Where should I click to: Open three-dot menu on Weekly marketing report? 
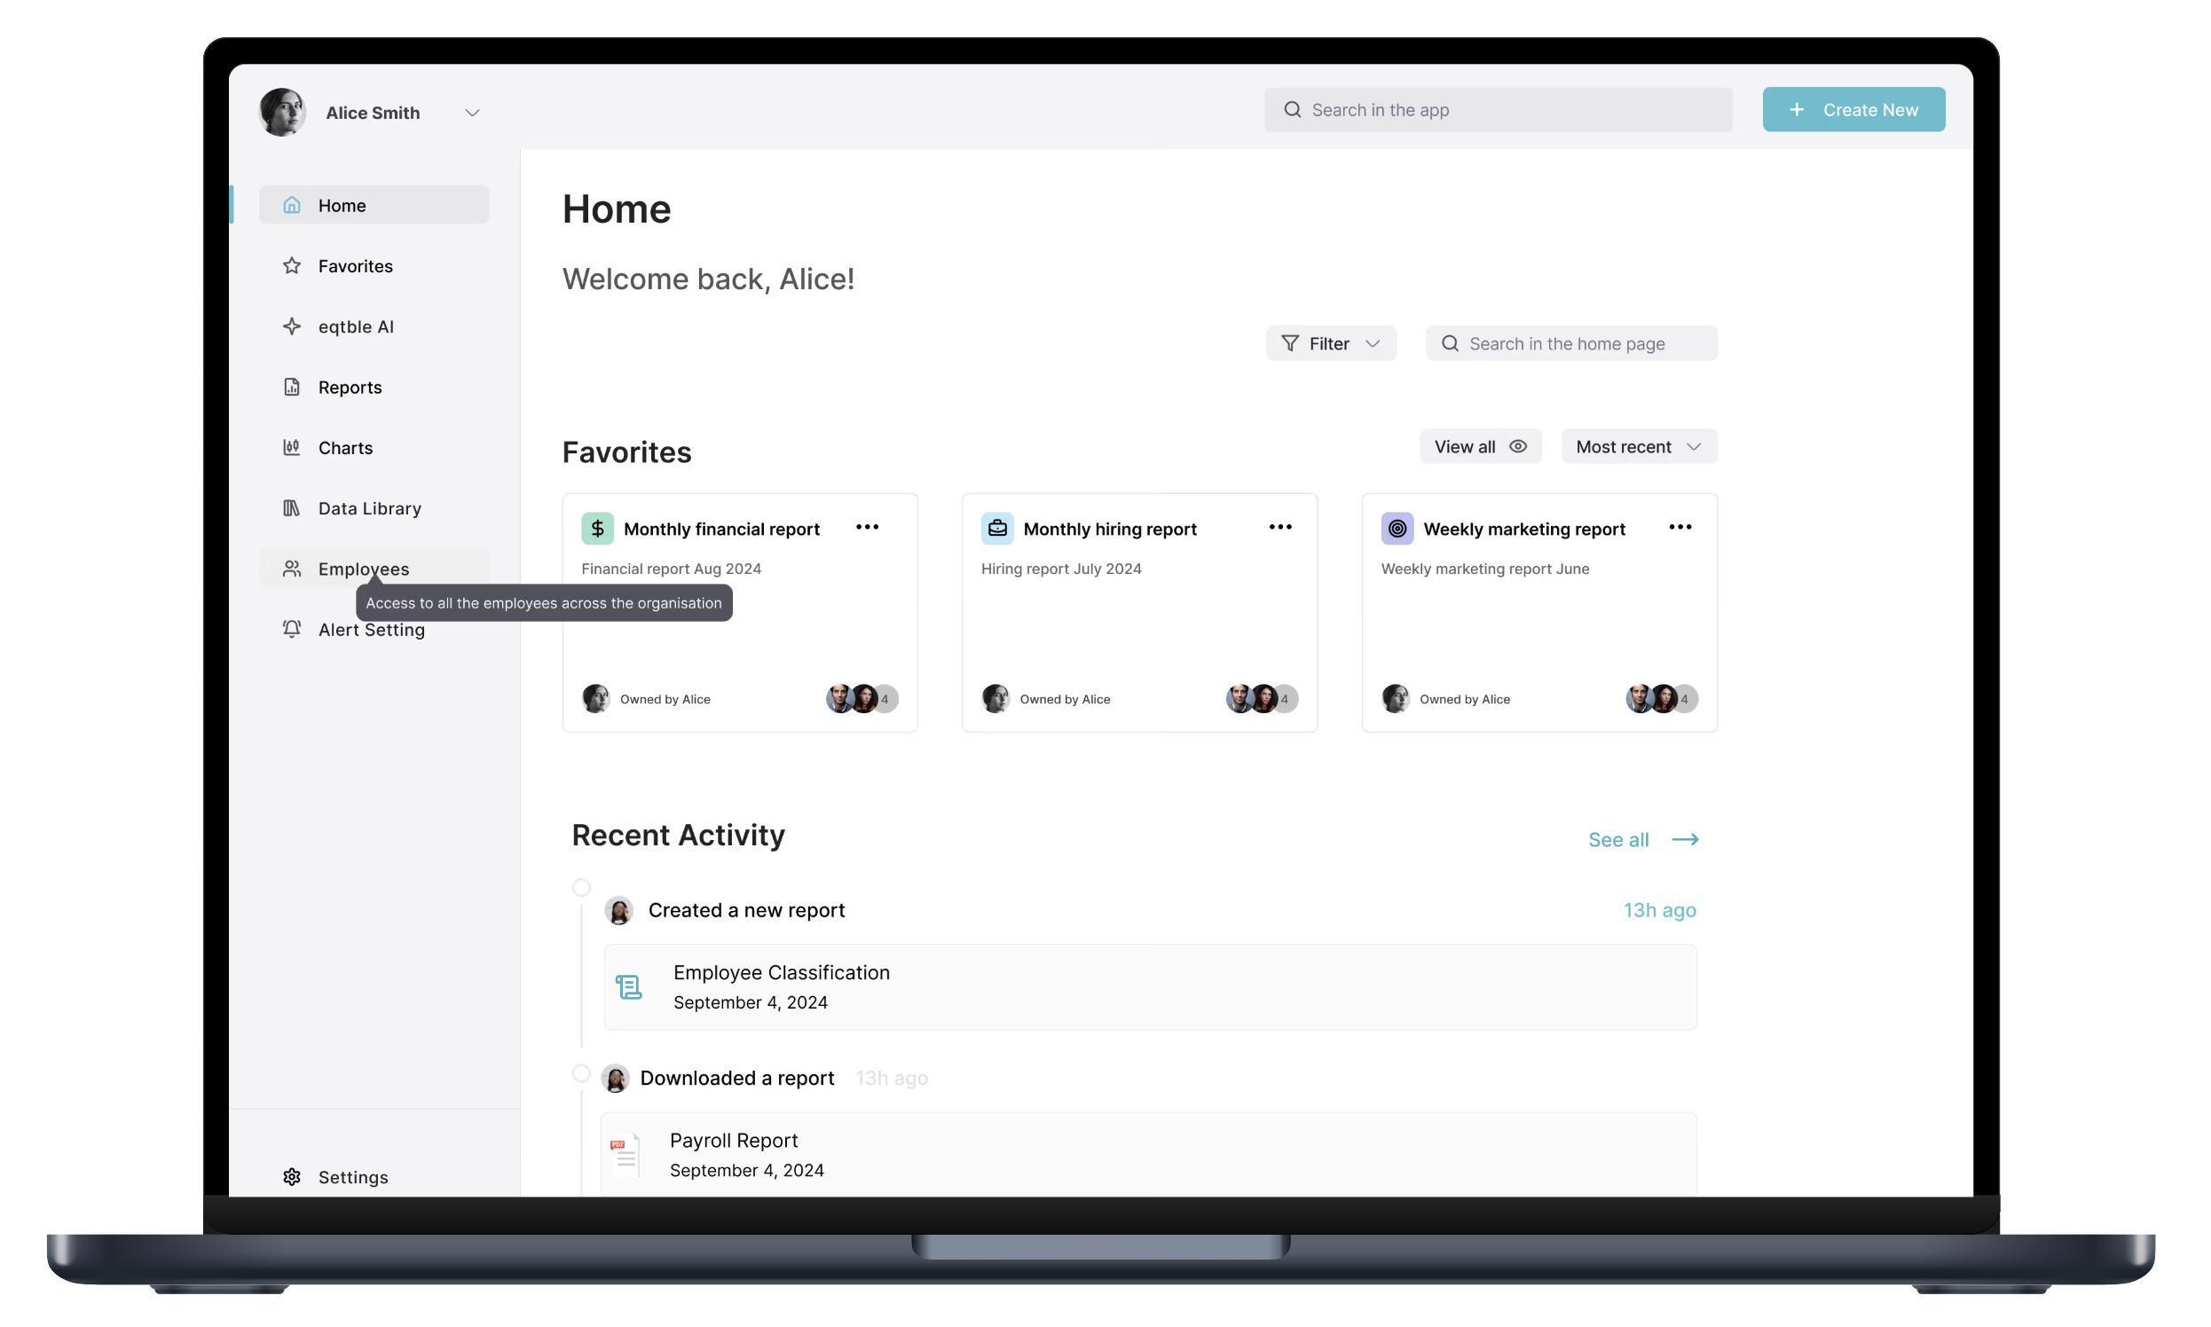pyautogui.click(x=1679, y=528)
